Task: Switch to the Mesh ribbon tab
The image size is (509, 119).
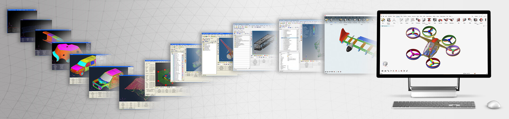Action: pos(402,16)
